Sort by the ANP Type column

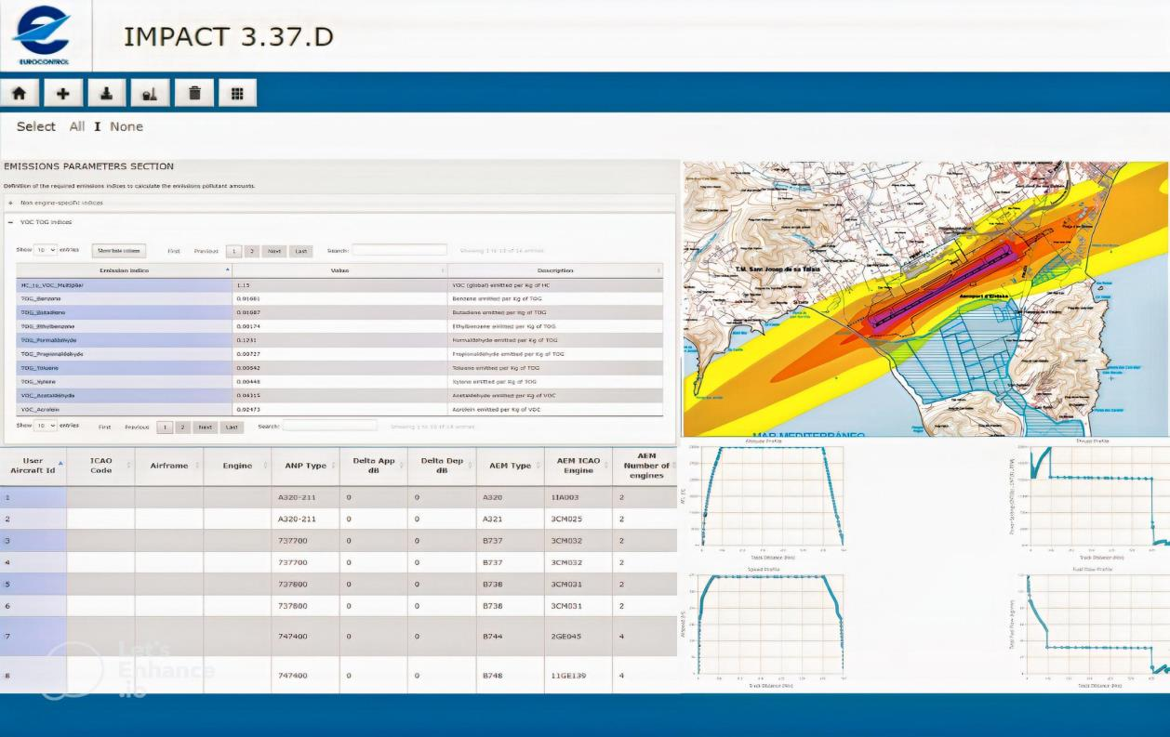pyautogui.click(x=305, y=466)
